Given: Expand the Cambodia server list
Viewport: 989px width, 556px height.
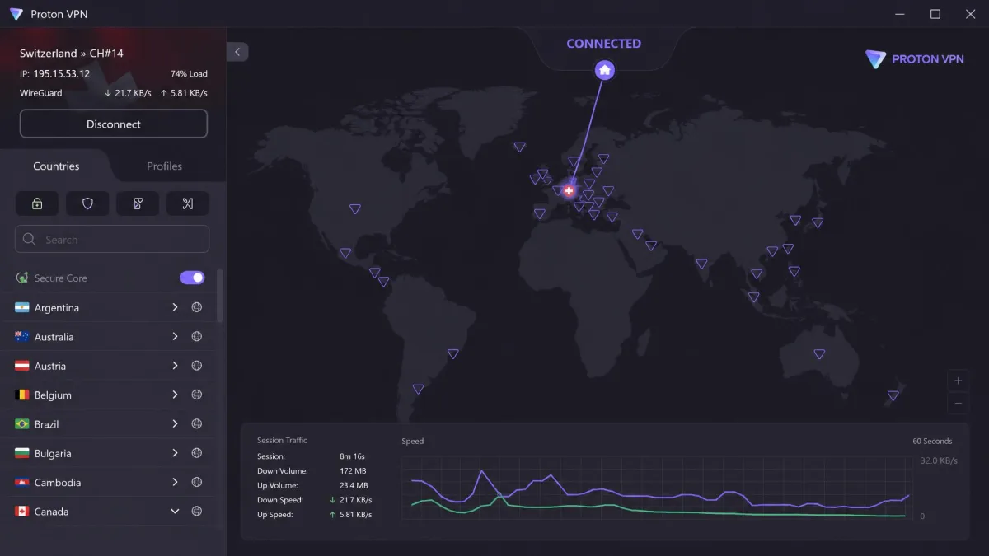Looking at the screenshot, I should pos(175,482).
